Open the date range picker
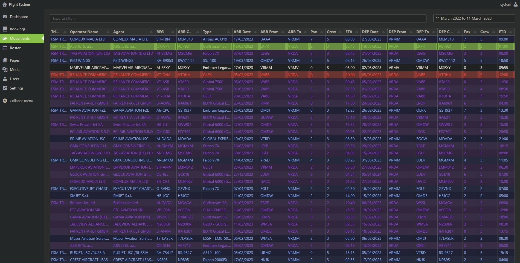 (x=474, y=18)
